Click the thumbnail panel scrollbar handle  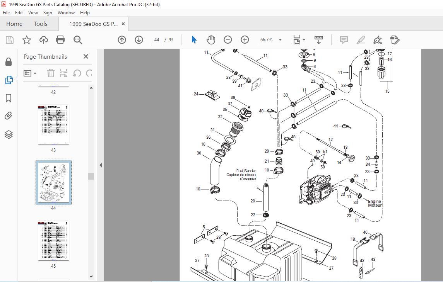tap(91, 176)
